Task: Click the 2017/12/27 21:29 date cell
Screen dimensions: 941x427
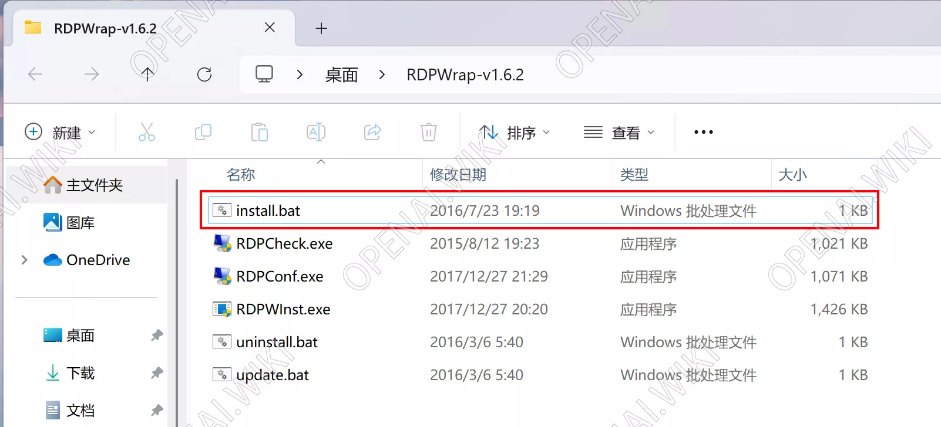Action: pos(489,276)
